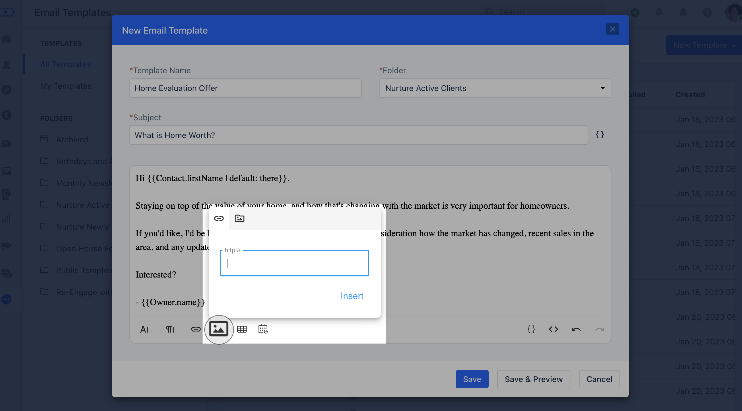742x411 pixels.
Task: Sort by the Created column header
Action: pos(690,94)
